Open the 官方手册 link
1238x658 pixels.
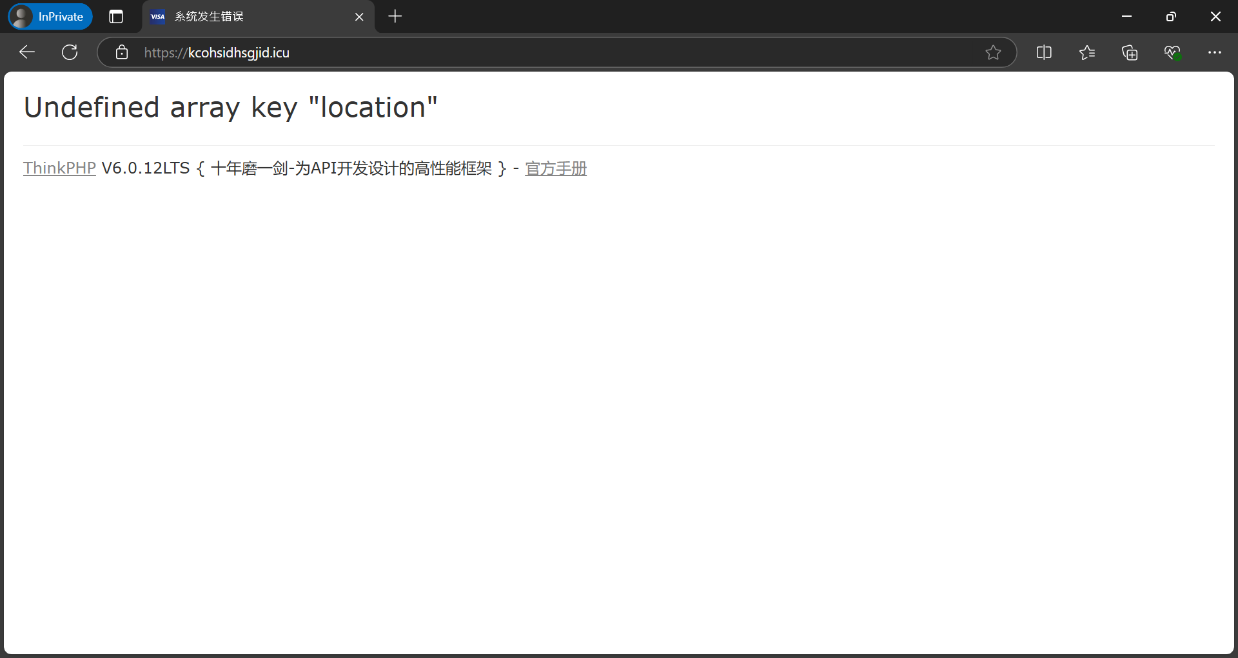click(556, 168)
